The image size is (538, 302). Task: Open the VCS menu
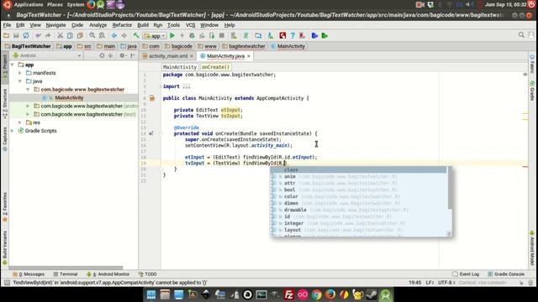(x=191, y=25)
